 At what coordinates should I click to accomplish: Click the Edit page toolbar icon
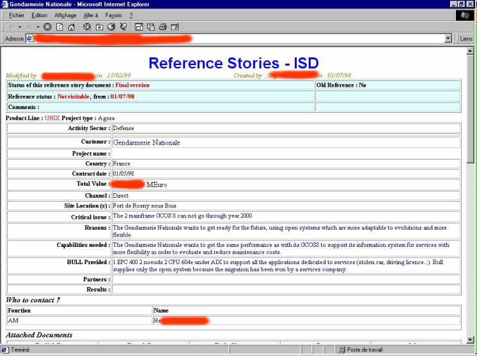coord(175,27)
